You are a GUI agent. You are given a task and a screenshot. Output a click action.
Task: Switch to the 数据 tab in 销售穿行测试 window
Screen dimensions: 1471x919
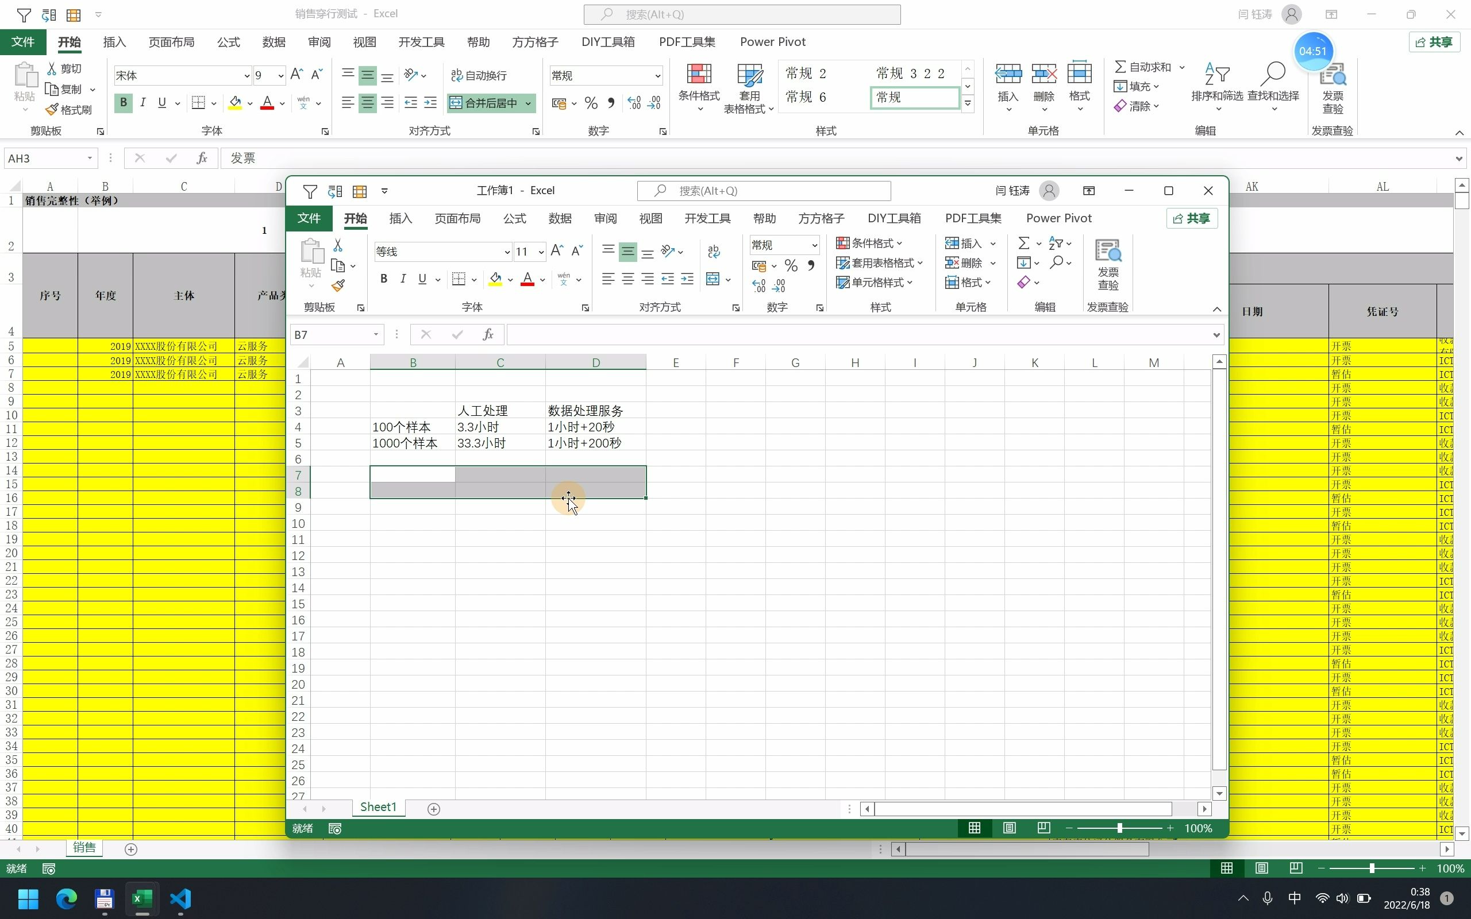click(274, 42)
